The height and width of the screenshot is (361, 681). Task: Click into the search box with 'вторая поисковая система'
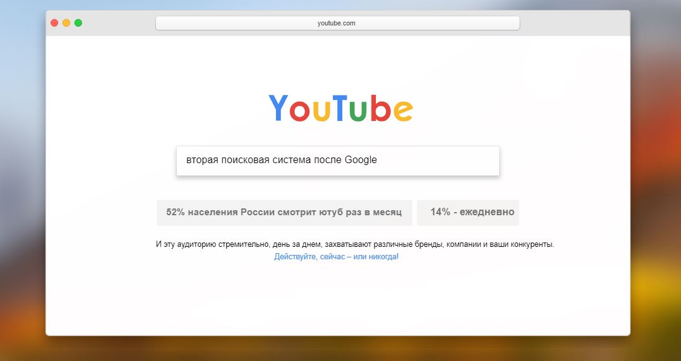338,161
